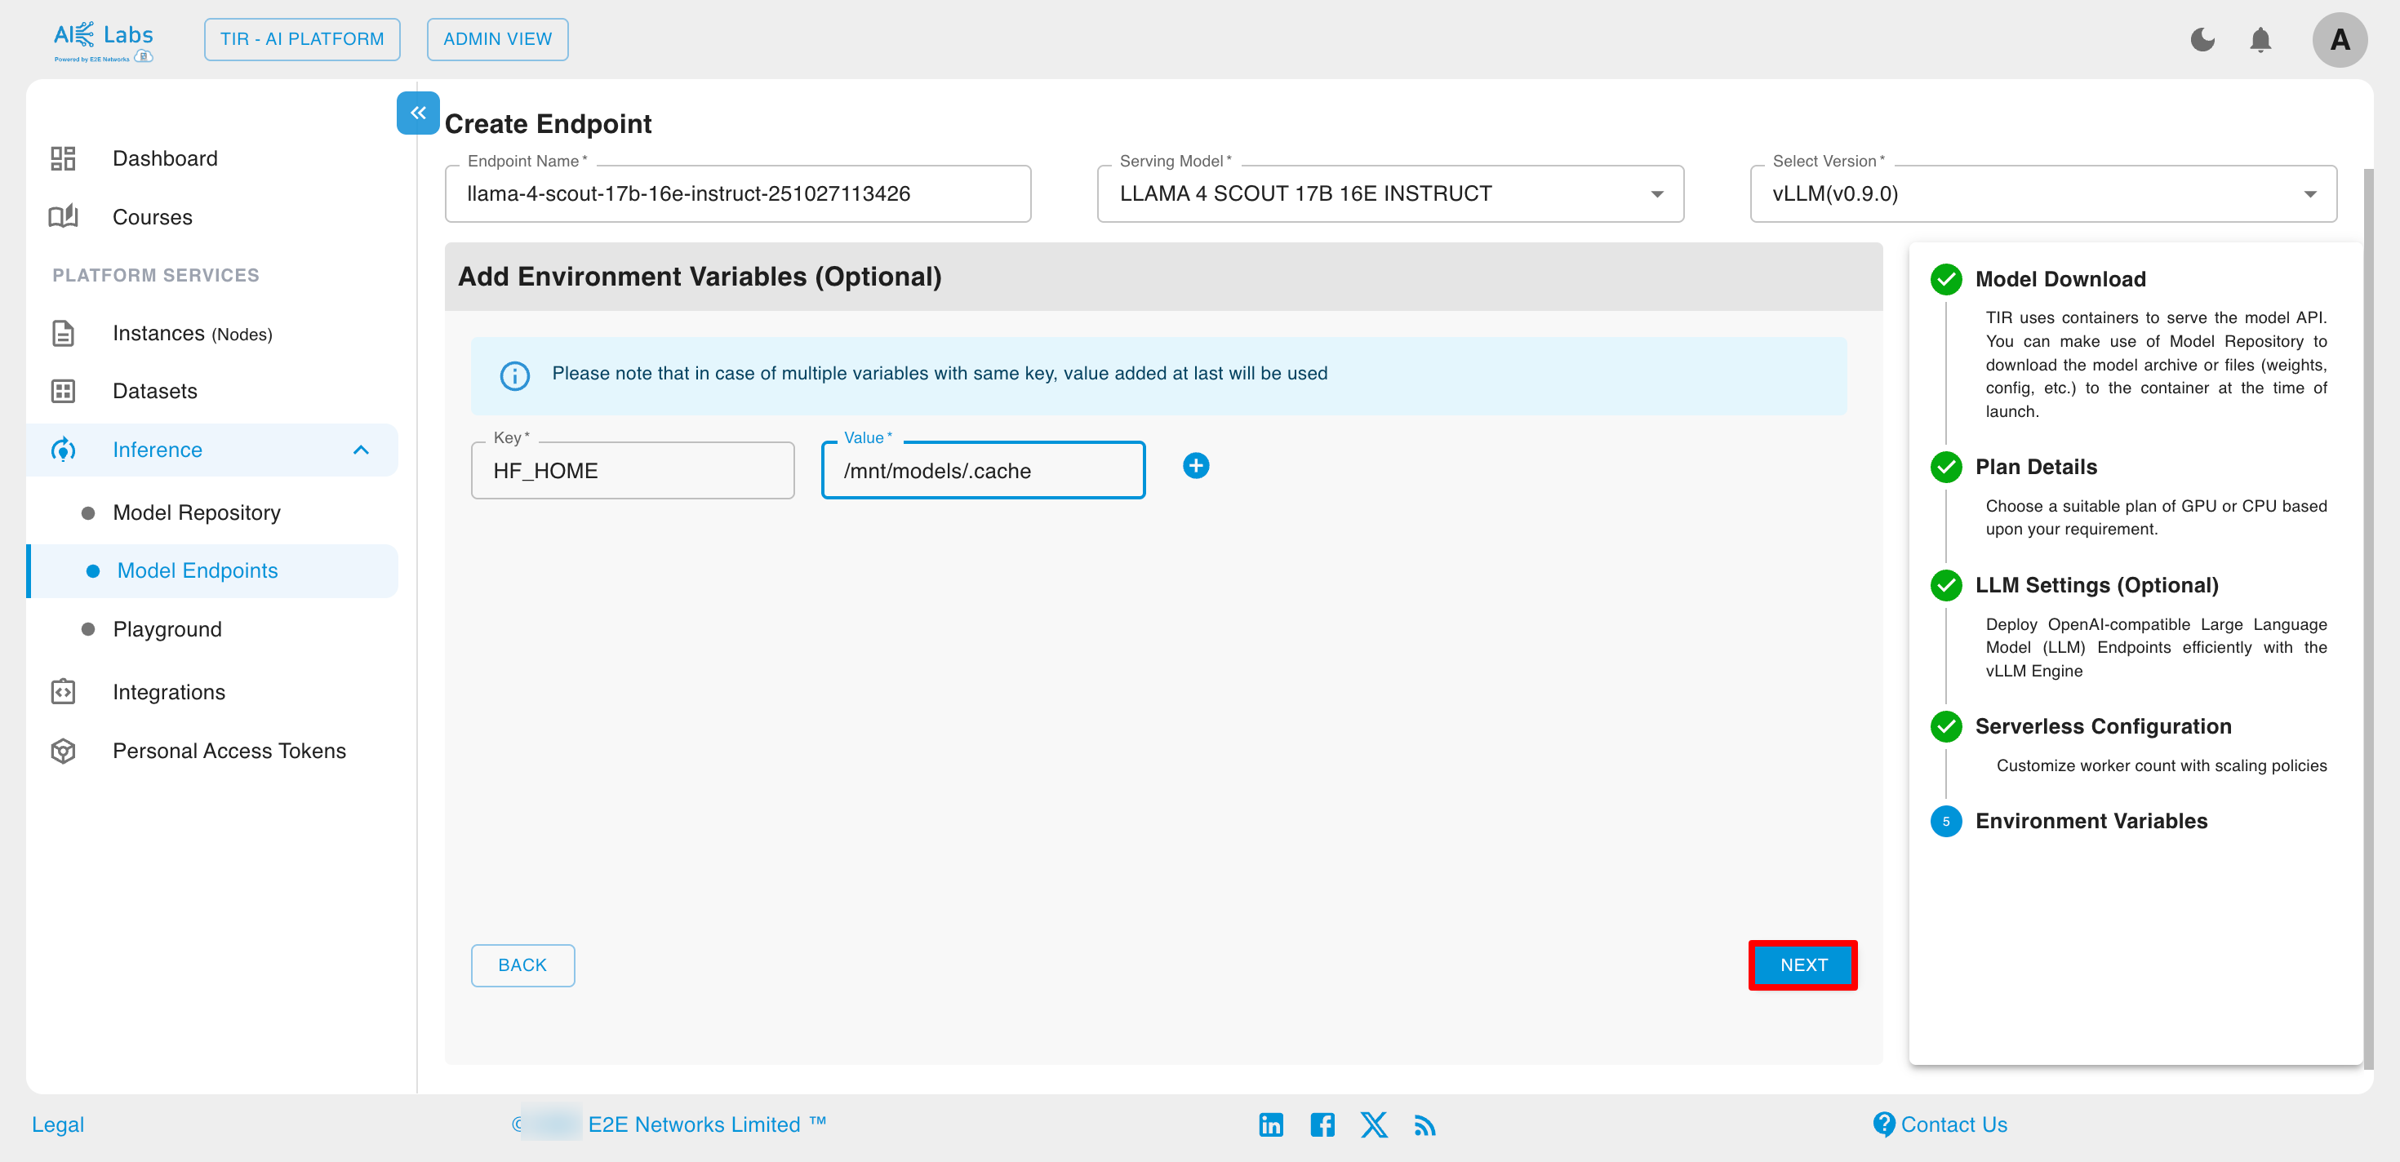Image resolution: width=2400 pixels, height=1162 pixels.
Task: Open RSS feed footer icon
Action: click(1424, 1126)
